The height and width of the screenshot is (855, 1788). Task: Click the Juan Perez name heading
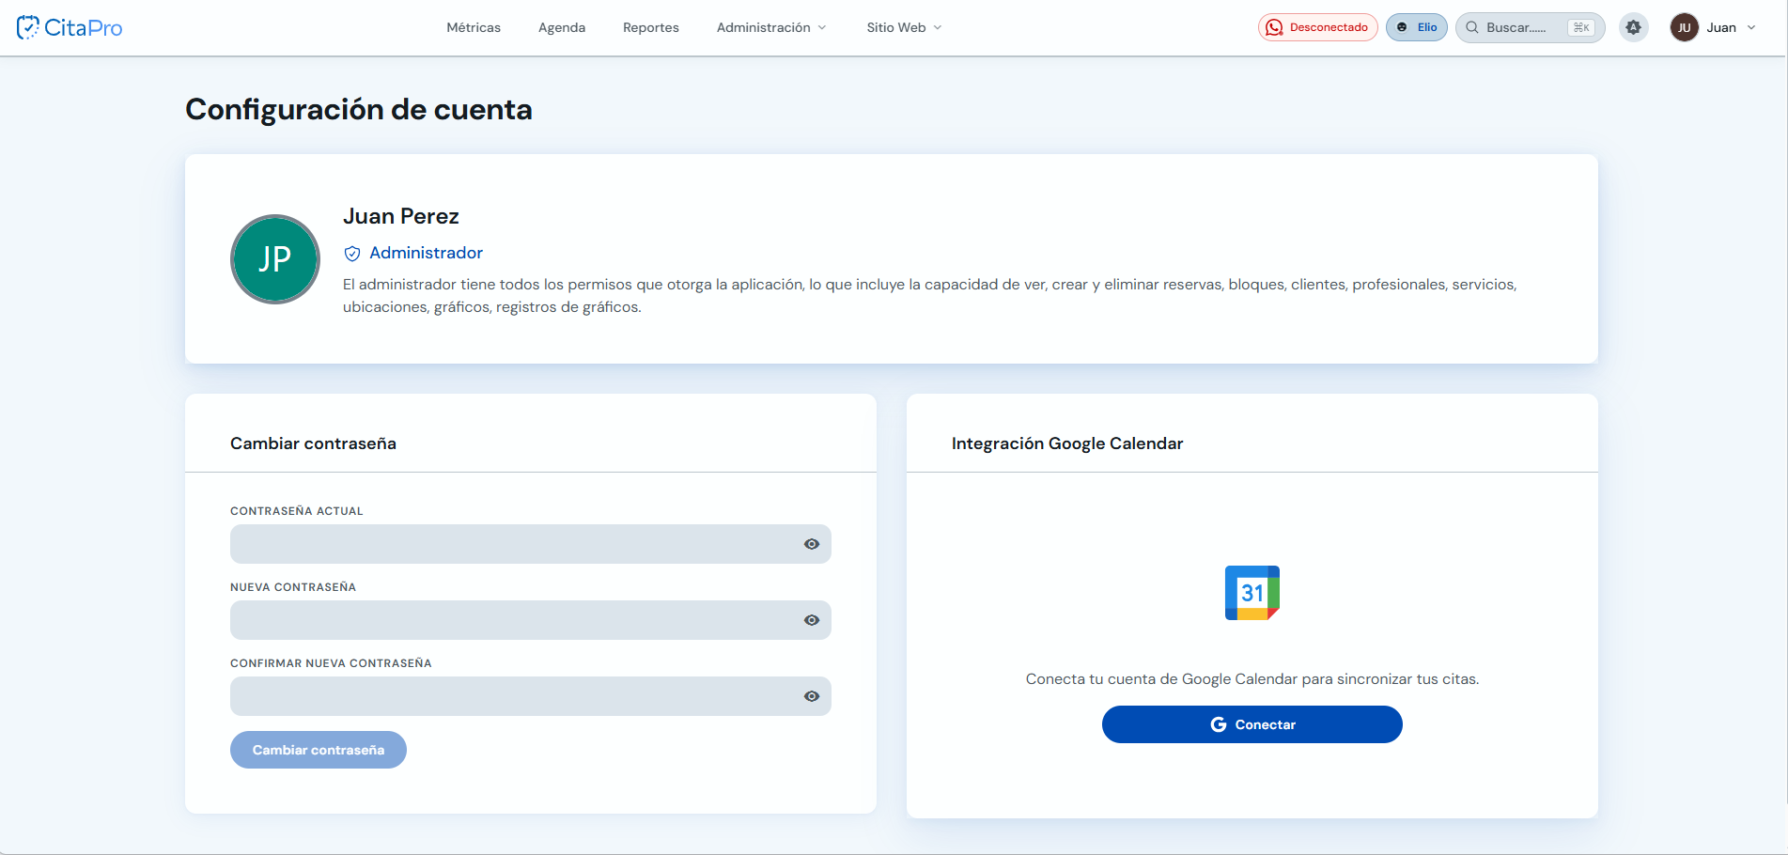pyautogui.click(x=401, y=216)
